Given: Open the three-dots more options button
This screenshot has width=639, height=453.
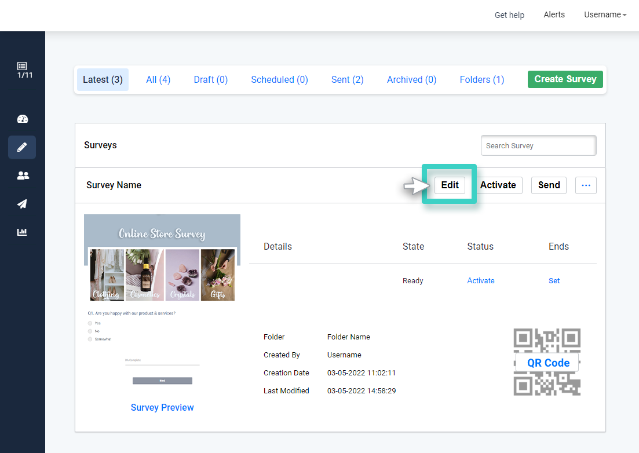Looking at the screenshot, I should pyautogui.click(x=586, y=185).
